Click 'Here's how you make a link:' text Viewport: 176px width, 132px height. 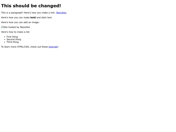(40, 13)
